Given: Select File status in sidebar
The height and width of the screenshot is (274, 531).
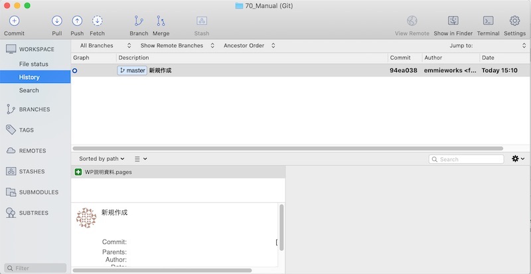Looking at the screenshot, I should [x=34, y=64].
